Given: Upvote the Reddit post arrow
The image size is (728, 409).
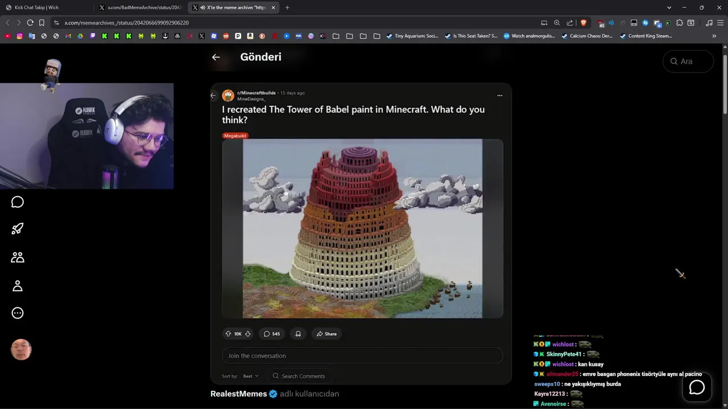Looking at the screenshot, I should [228, 334].
